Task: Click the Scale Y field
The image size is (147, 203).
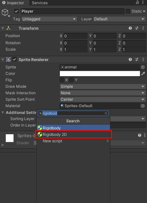Action: [x=105, y=49]
